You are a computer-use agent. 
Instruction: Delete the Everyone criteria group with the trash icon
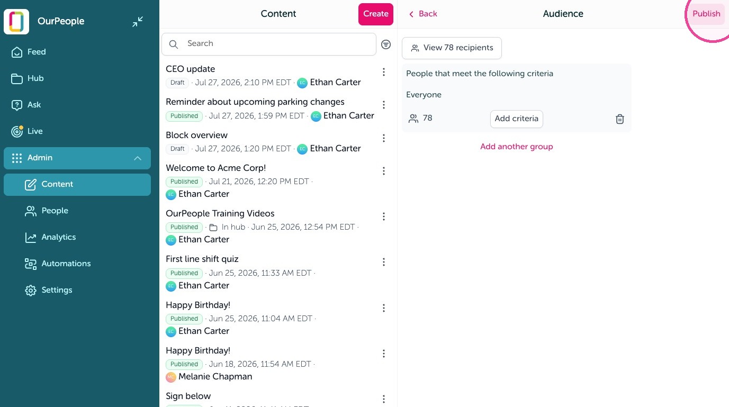pos(620,119)
